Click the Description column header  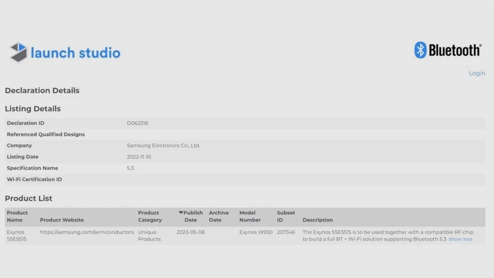click(318, 220)
